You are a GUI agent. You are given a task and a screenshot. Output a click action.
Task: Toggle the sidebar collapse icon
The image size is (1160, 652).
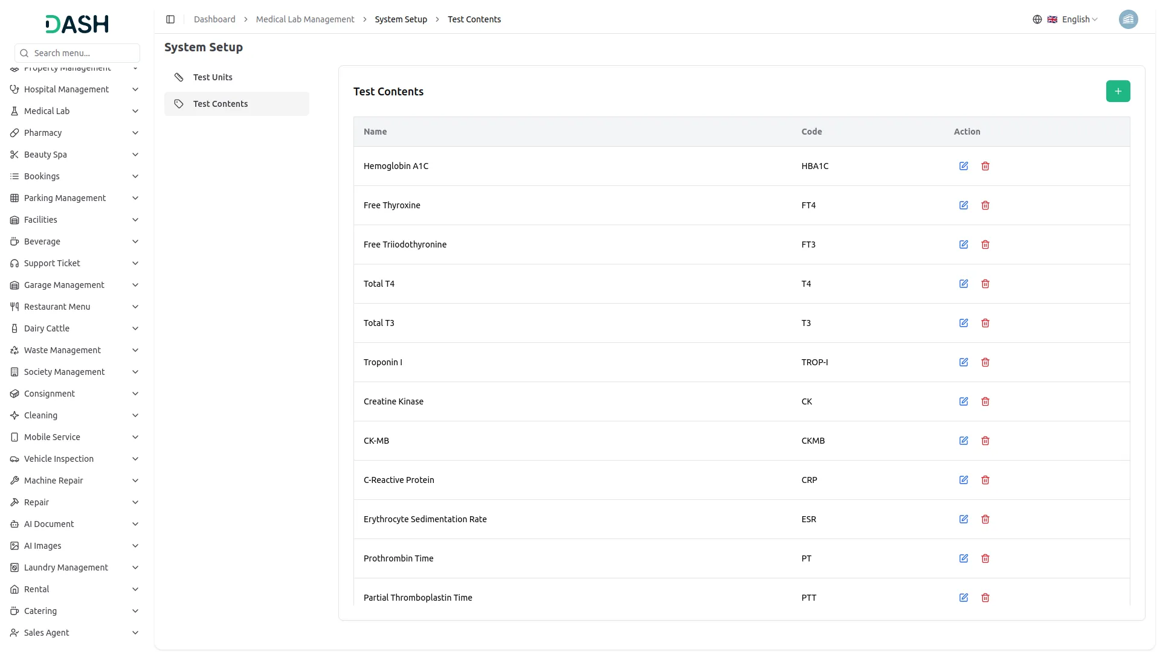point(170,19)
